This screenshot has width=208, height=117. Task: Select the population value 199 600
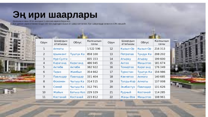pos(160,59)
